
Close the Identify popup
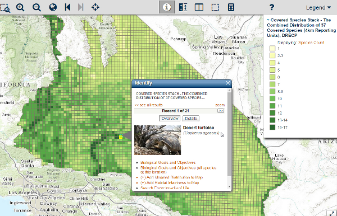click(228, 83)
